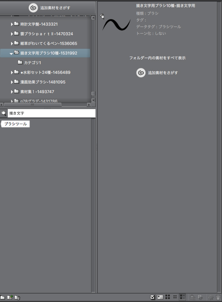The height and width of the screenshot is (302, 222).
Task: Click the horizontal scrollbar right arrow
Action: tap(89, 105)
